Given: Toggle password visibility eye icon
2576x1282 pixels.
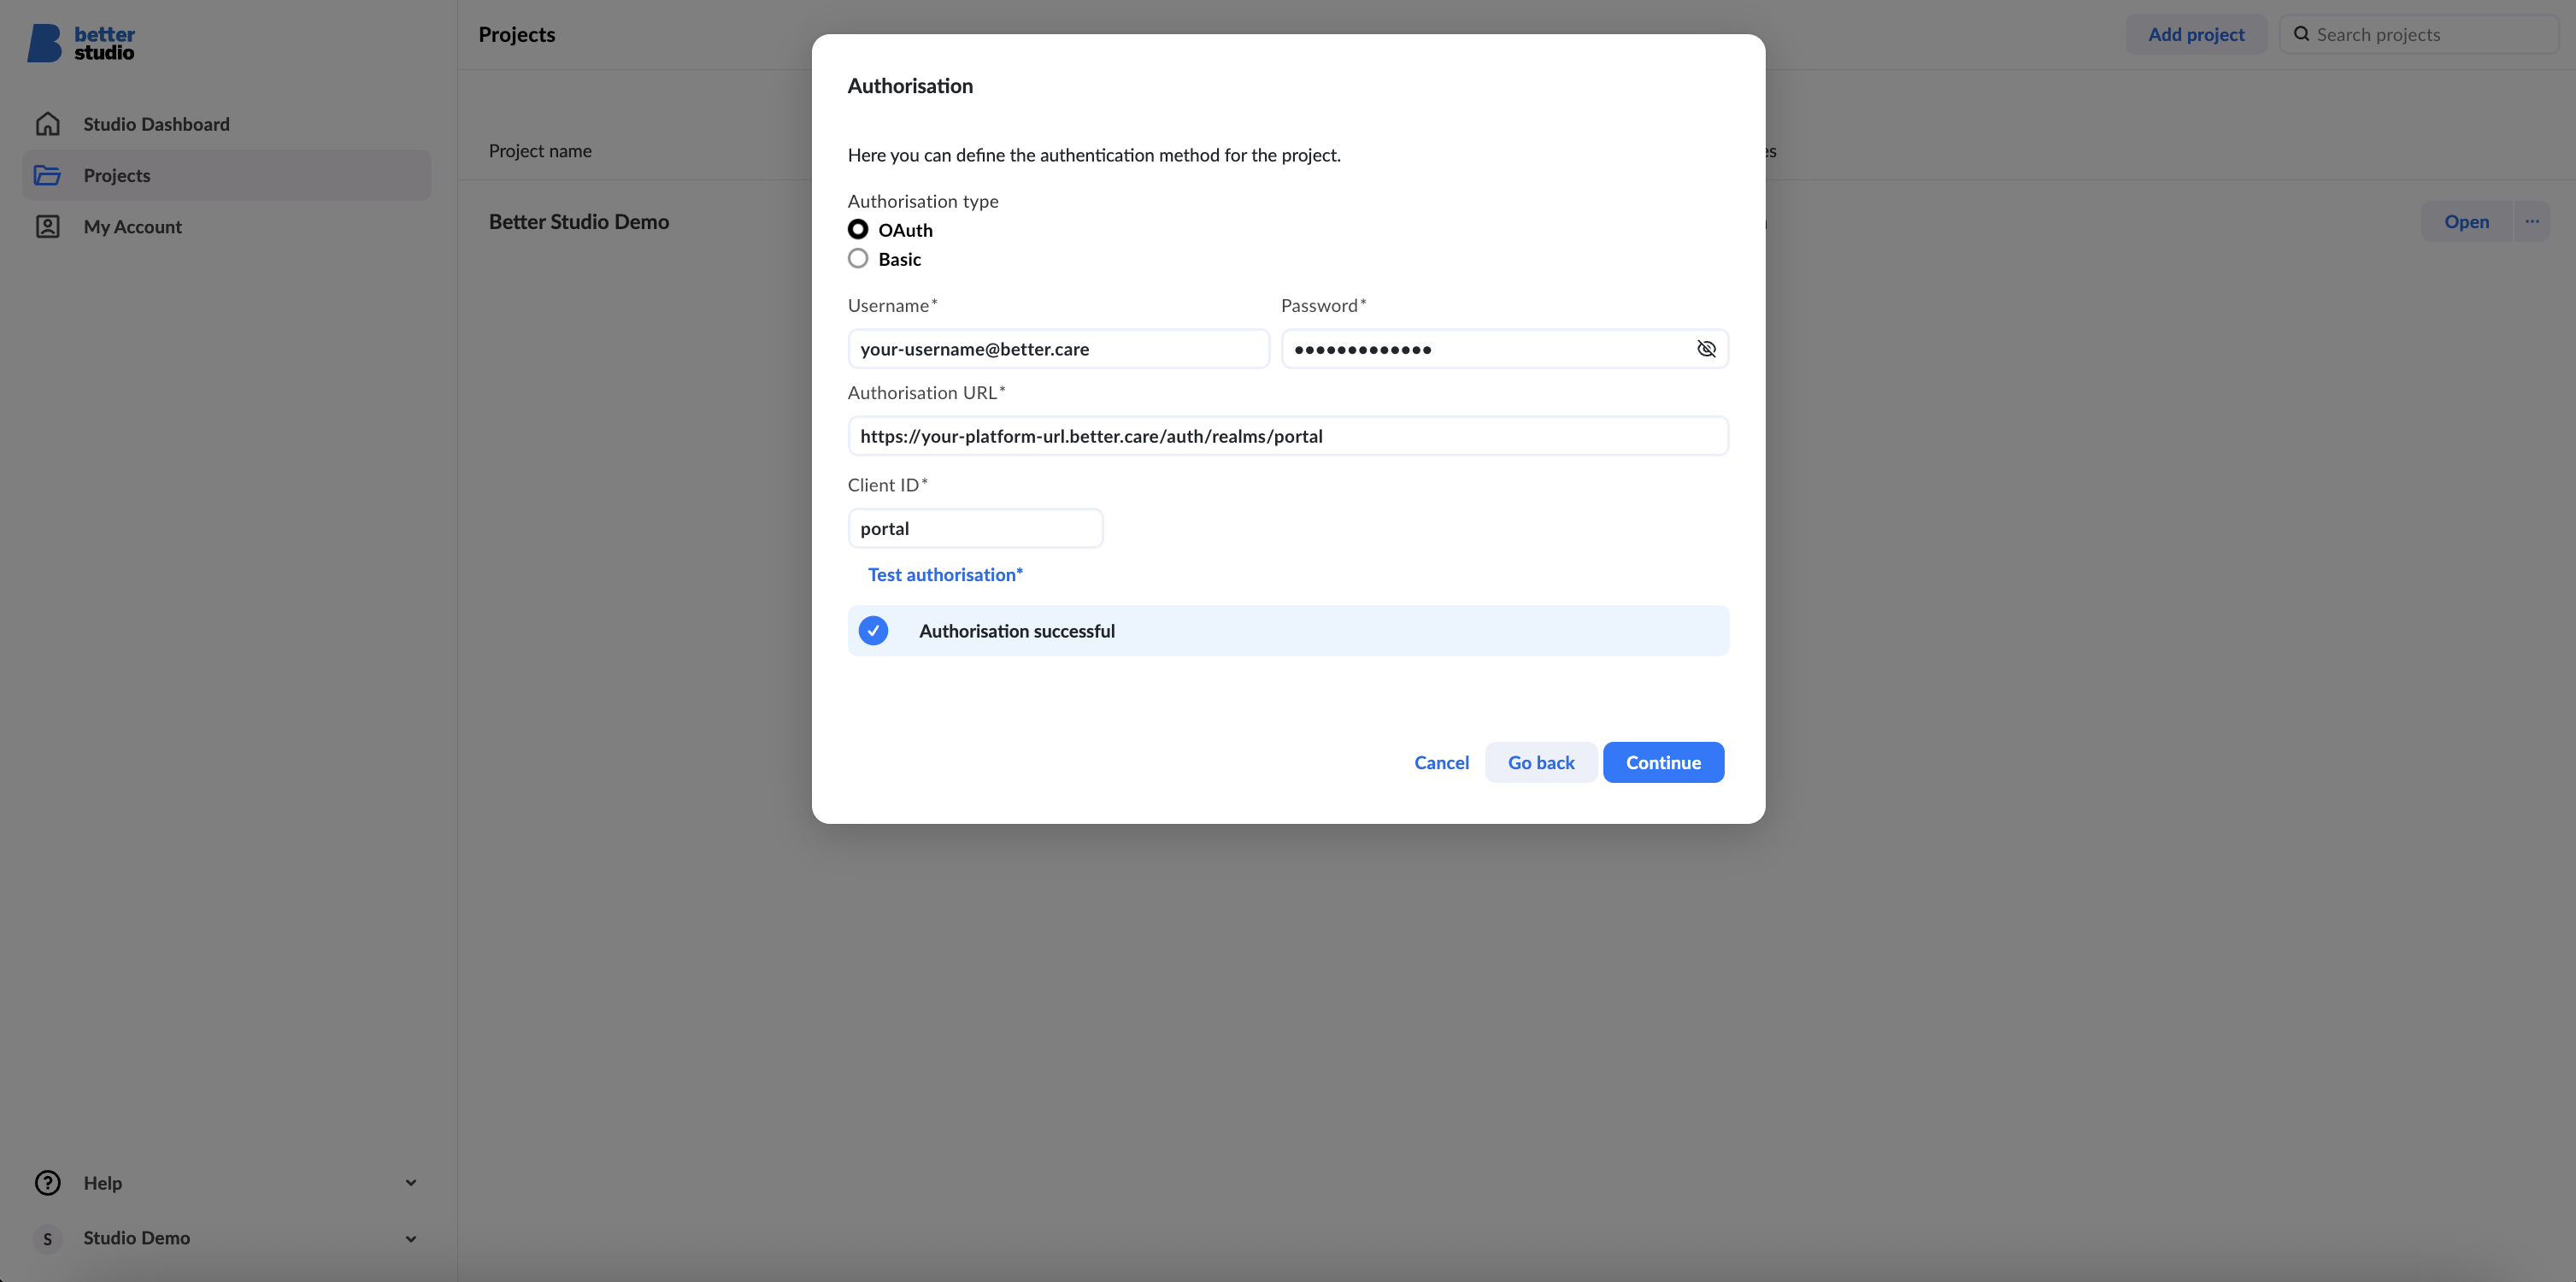Looking at the screenshot, I should pyautogui.click(x=1706, y=349).
